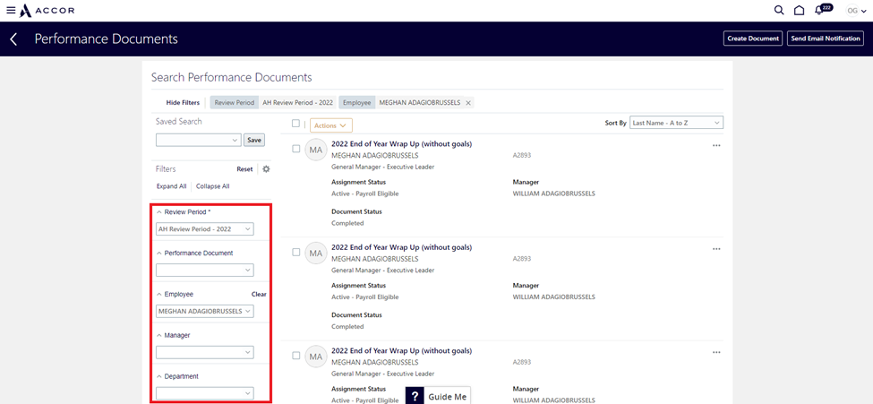Open Sort By Last Name dropdown
Image resolution: width=873 pixels, height=404 pixels.
[x=676, y=123]
